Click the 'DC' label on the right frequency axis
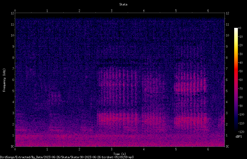247x159 pixels. [x=227, y=147]
